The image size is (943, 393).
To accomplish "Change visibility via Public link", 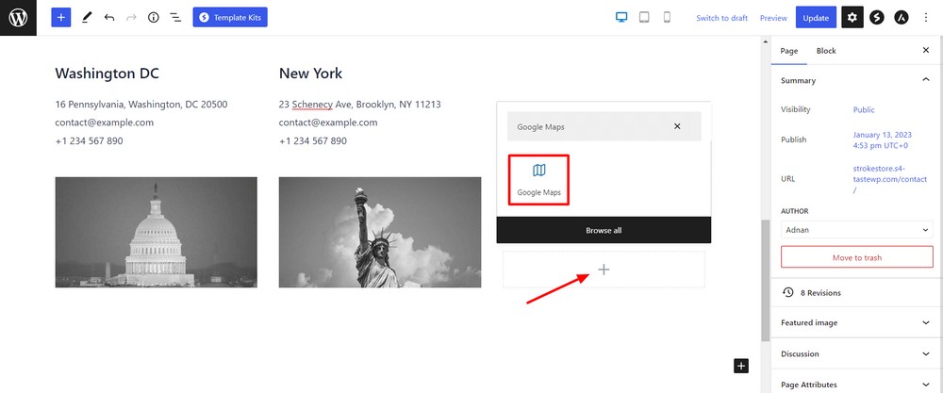I will [x=864, y=110].
